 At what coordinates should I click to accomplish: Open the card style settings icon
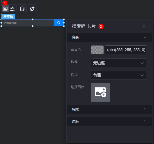pyautogui.click(x=5, y=9)
